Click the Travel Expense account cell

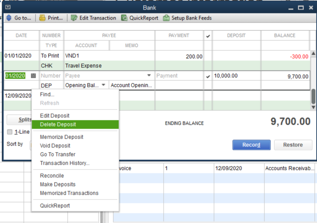(109, 66)
